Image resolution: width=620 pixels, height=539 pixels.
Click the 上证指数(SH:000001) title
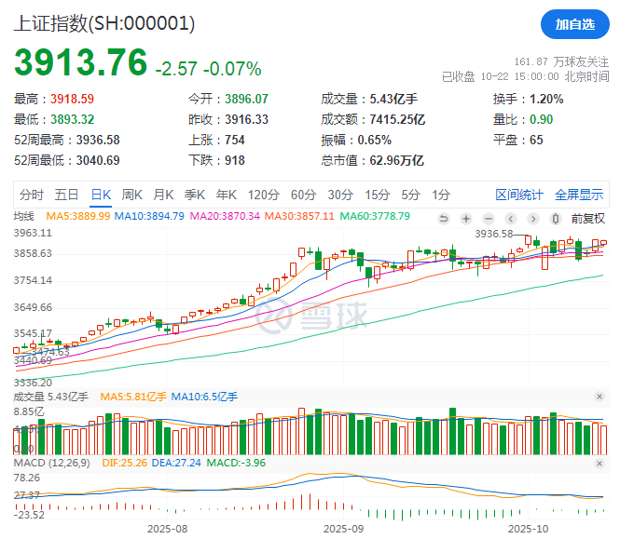click(104, 23)
